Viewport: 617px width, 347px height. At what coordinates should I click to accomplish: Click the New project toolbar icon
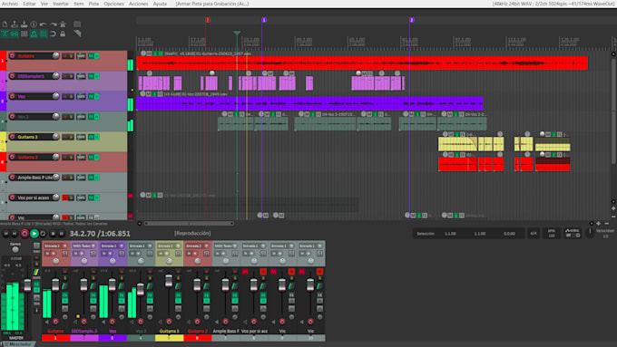coord(5,24)
